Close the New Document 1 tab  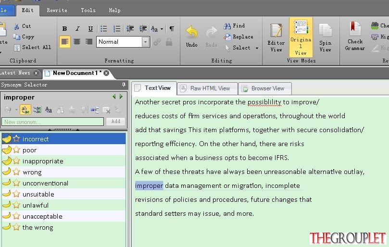[x=106, y=73]
